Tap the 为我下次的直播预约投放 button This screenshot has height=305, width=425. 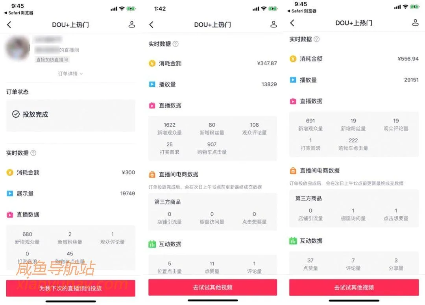(70, 288)
